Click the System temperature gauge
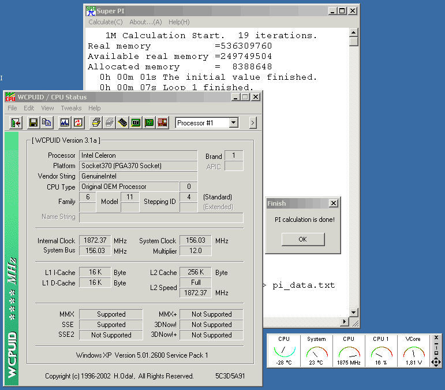The height and width of the screenshot is (390, 445). pos(316,351)
